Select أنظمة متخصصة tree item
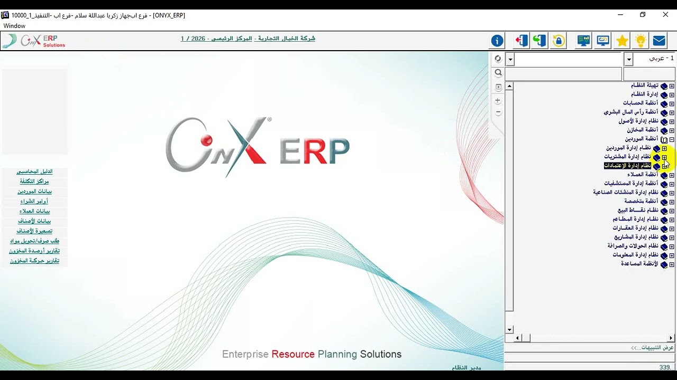Image resolution: width=677 pixels, height=380 pixels. tap(641, 202)
